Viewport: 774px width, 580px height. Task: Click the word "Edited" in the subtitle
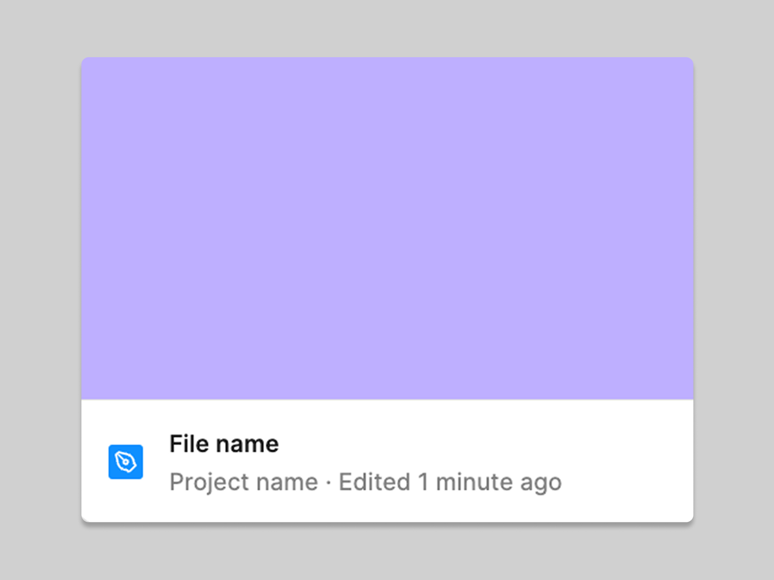(374, 482)
